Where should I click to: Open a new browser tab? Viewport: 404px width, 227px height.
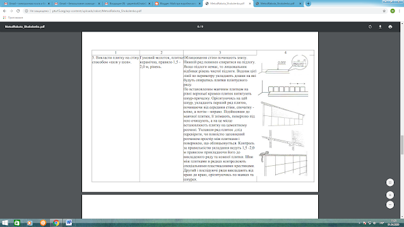pos(308,4)
